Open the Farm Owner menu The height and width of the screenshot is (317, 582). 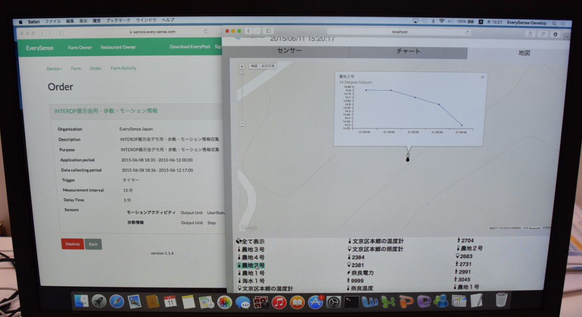click(80, 47)
